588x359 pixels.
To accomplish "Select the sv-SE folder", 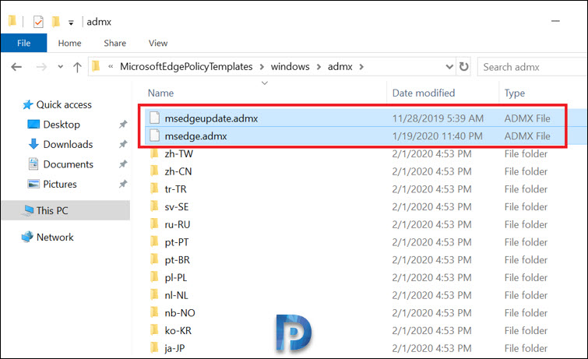I will point(177,206).
